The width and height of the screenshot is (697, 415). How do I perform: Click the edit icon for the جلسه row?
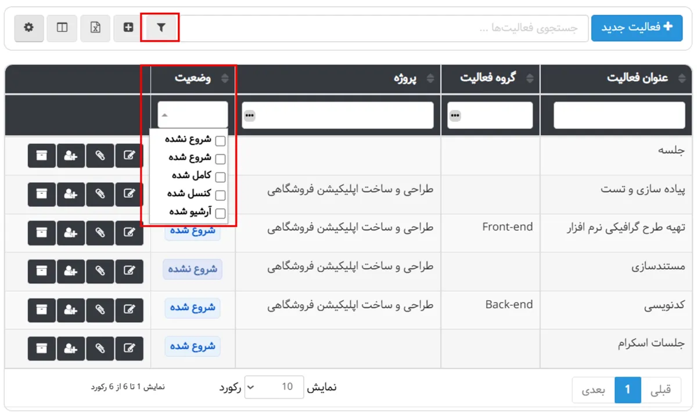click(x=130, y=156)
